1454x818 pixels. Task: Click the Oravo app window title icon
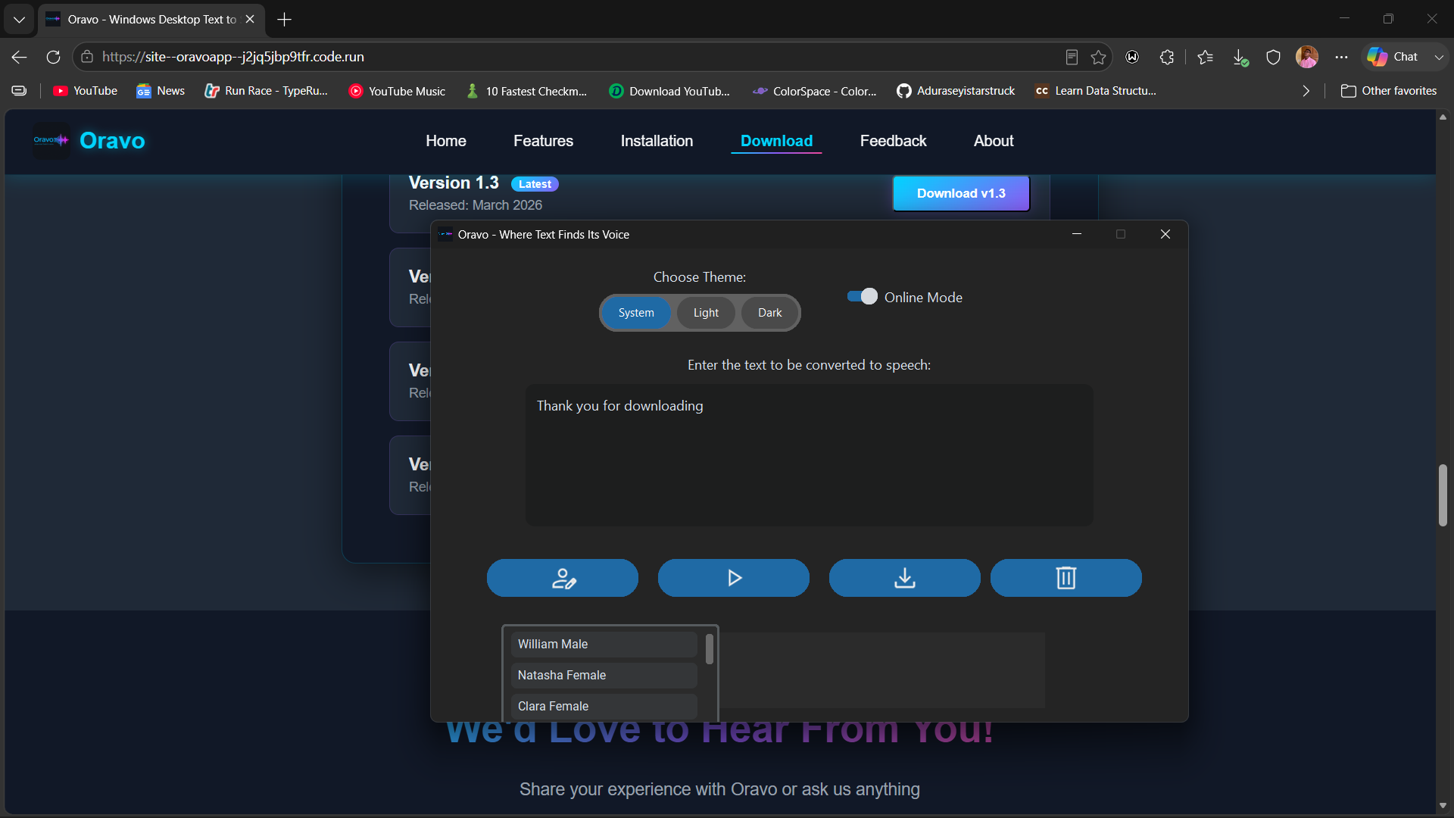tap(445, 234)
